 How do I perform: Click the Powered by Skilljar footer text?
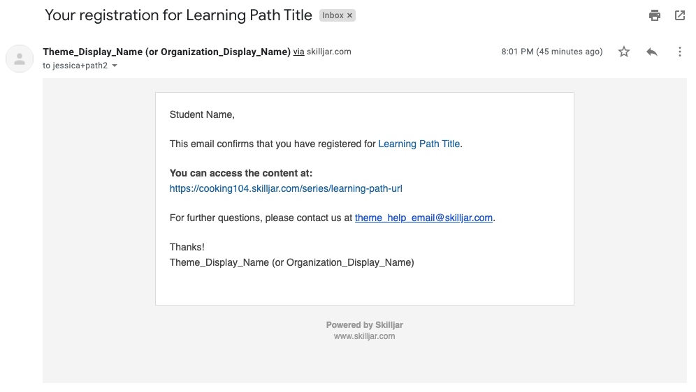[x=364, y=325]
